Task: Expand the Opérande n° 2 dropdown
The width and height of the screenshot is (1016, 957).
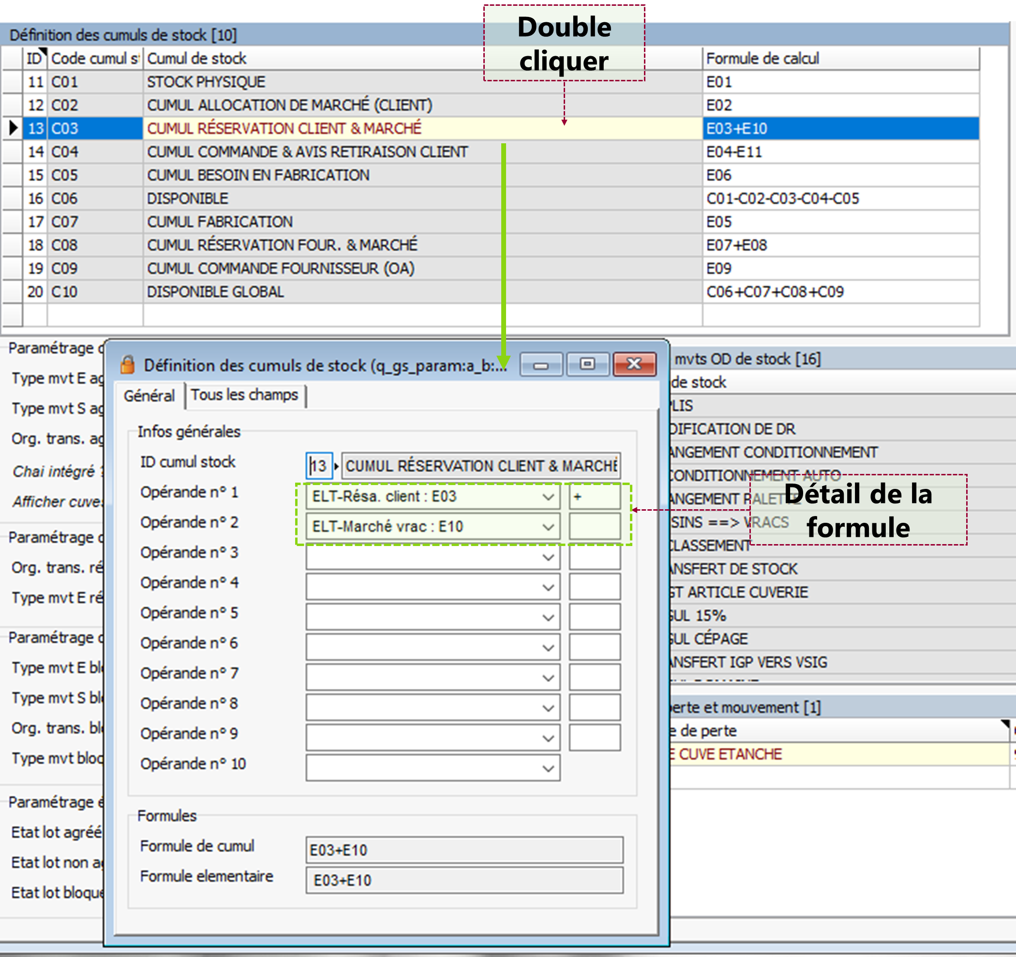Action: pyautogui.click(x=548, y=527)
